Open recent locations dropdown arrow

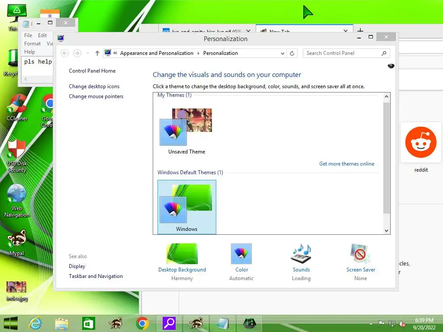click(87, 53)
